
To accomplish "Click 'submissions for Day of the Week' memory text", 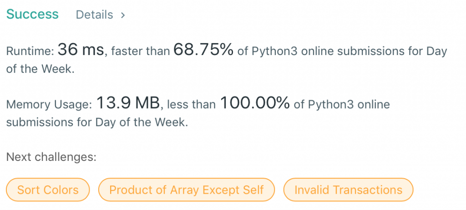I will coord(96,123).
